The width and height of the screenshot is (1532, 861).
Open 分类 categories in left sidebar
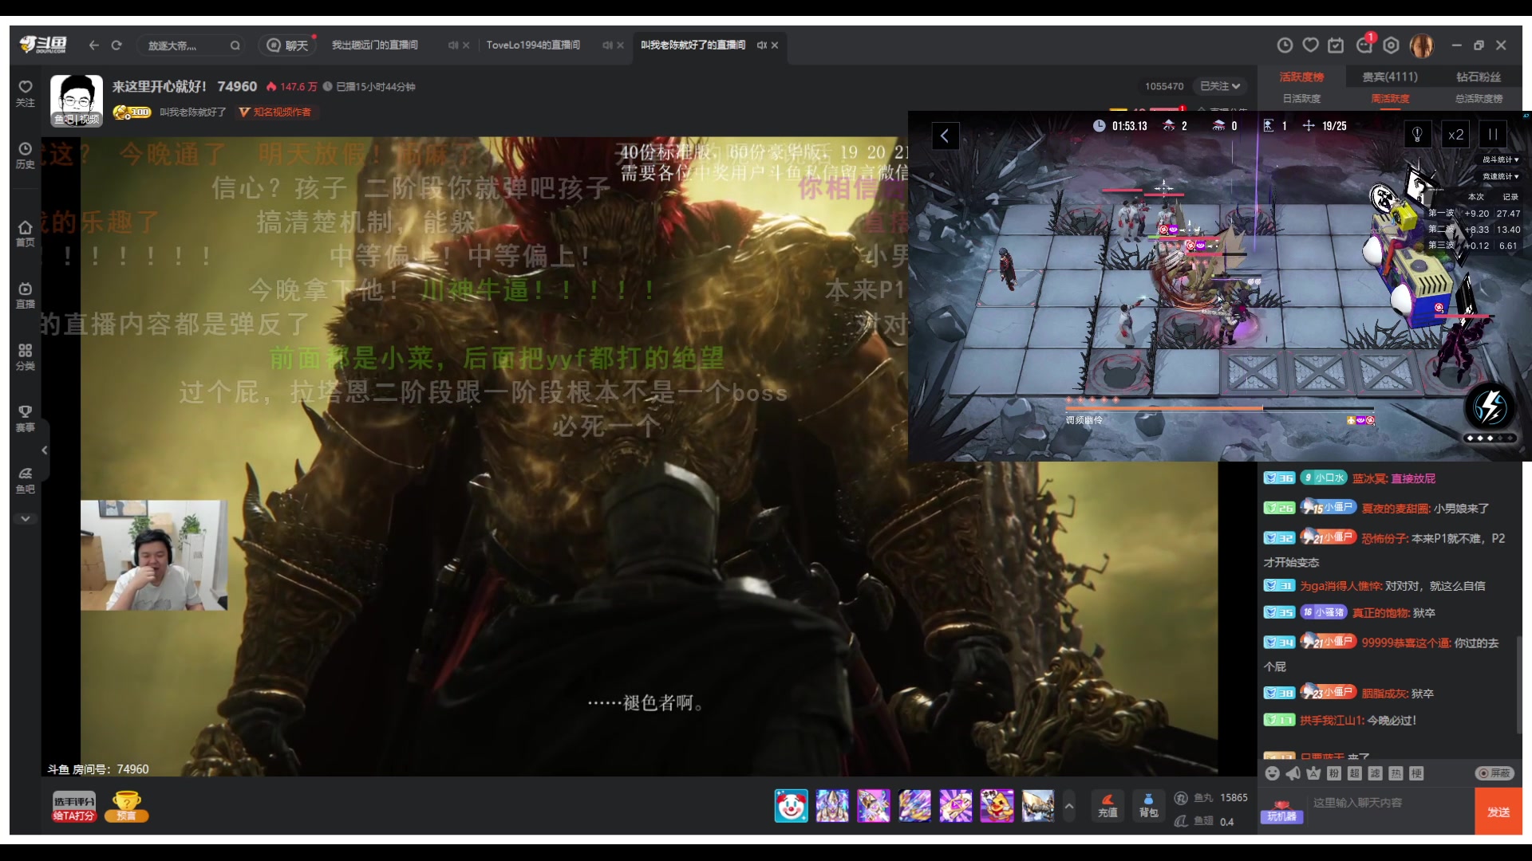coord(26,357)
